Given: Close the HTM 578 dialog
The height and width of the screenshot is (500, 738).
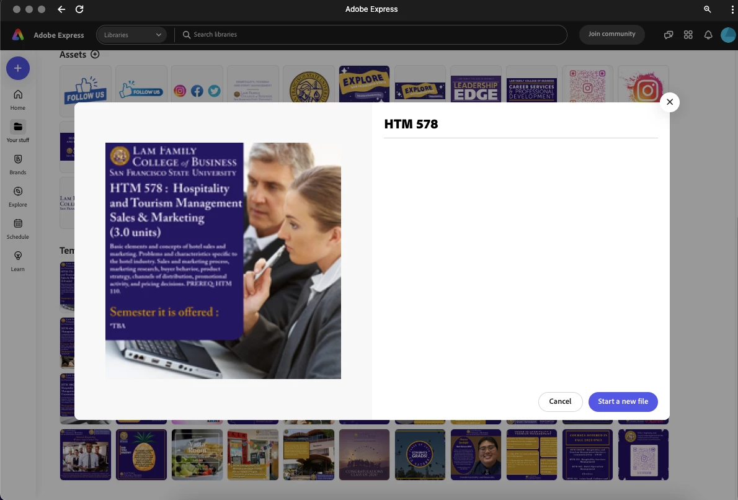Looking at the screenshot, I should pos(670,102).
